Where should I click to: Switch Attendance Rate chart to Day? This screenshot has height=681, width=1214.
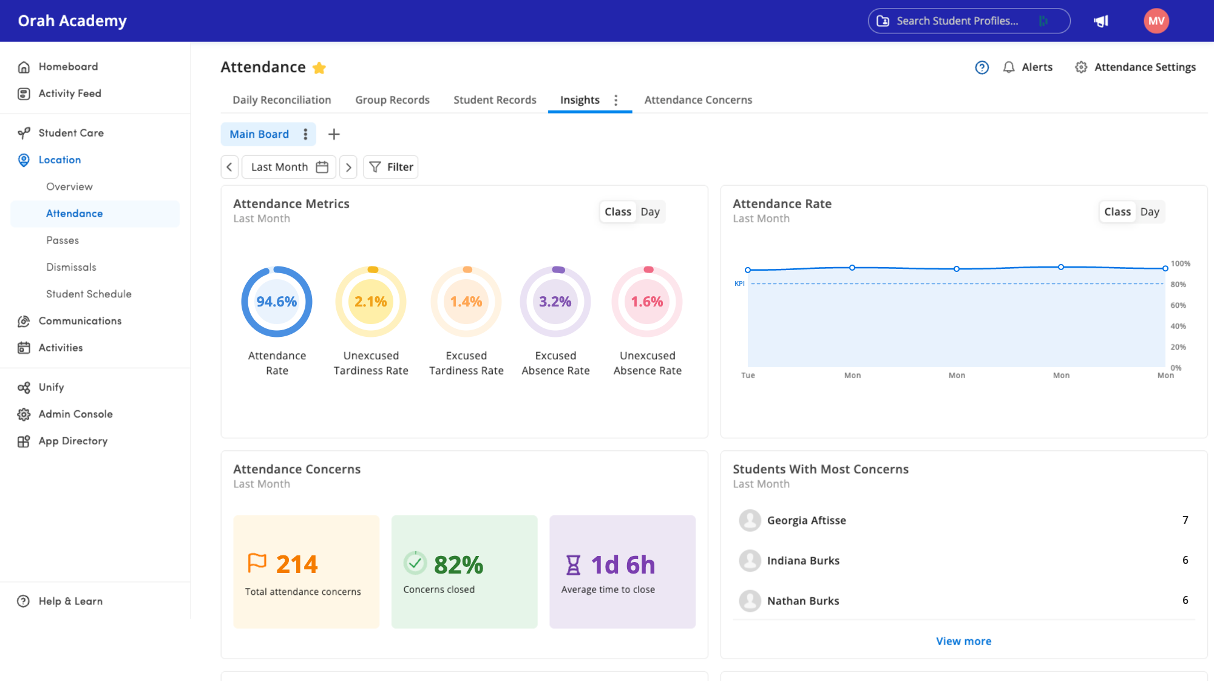1150,212
